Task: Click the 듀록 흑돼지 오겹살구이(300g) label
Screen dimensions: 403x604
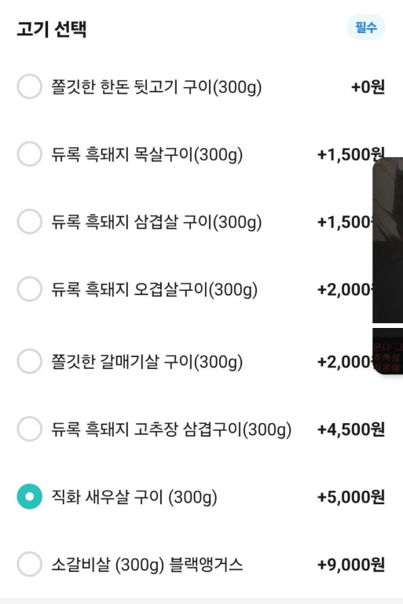Action: click(x=154, y=289)
